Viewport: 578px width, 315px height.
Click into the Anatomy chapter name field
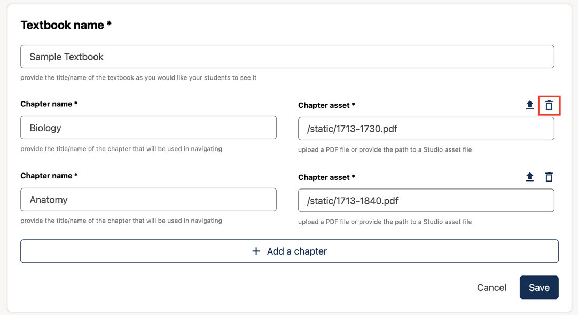tap(148, 200)
